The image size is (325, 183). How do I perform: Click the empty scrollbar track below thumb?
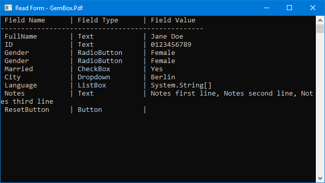(320, 104)
